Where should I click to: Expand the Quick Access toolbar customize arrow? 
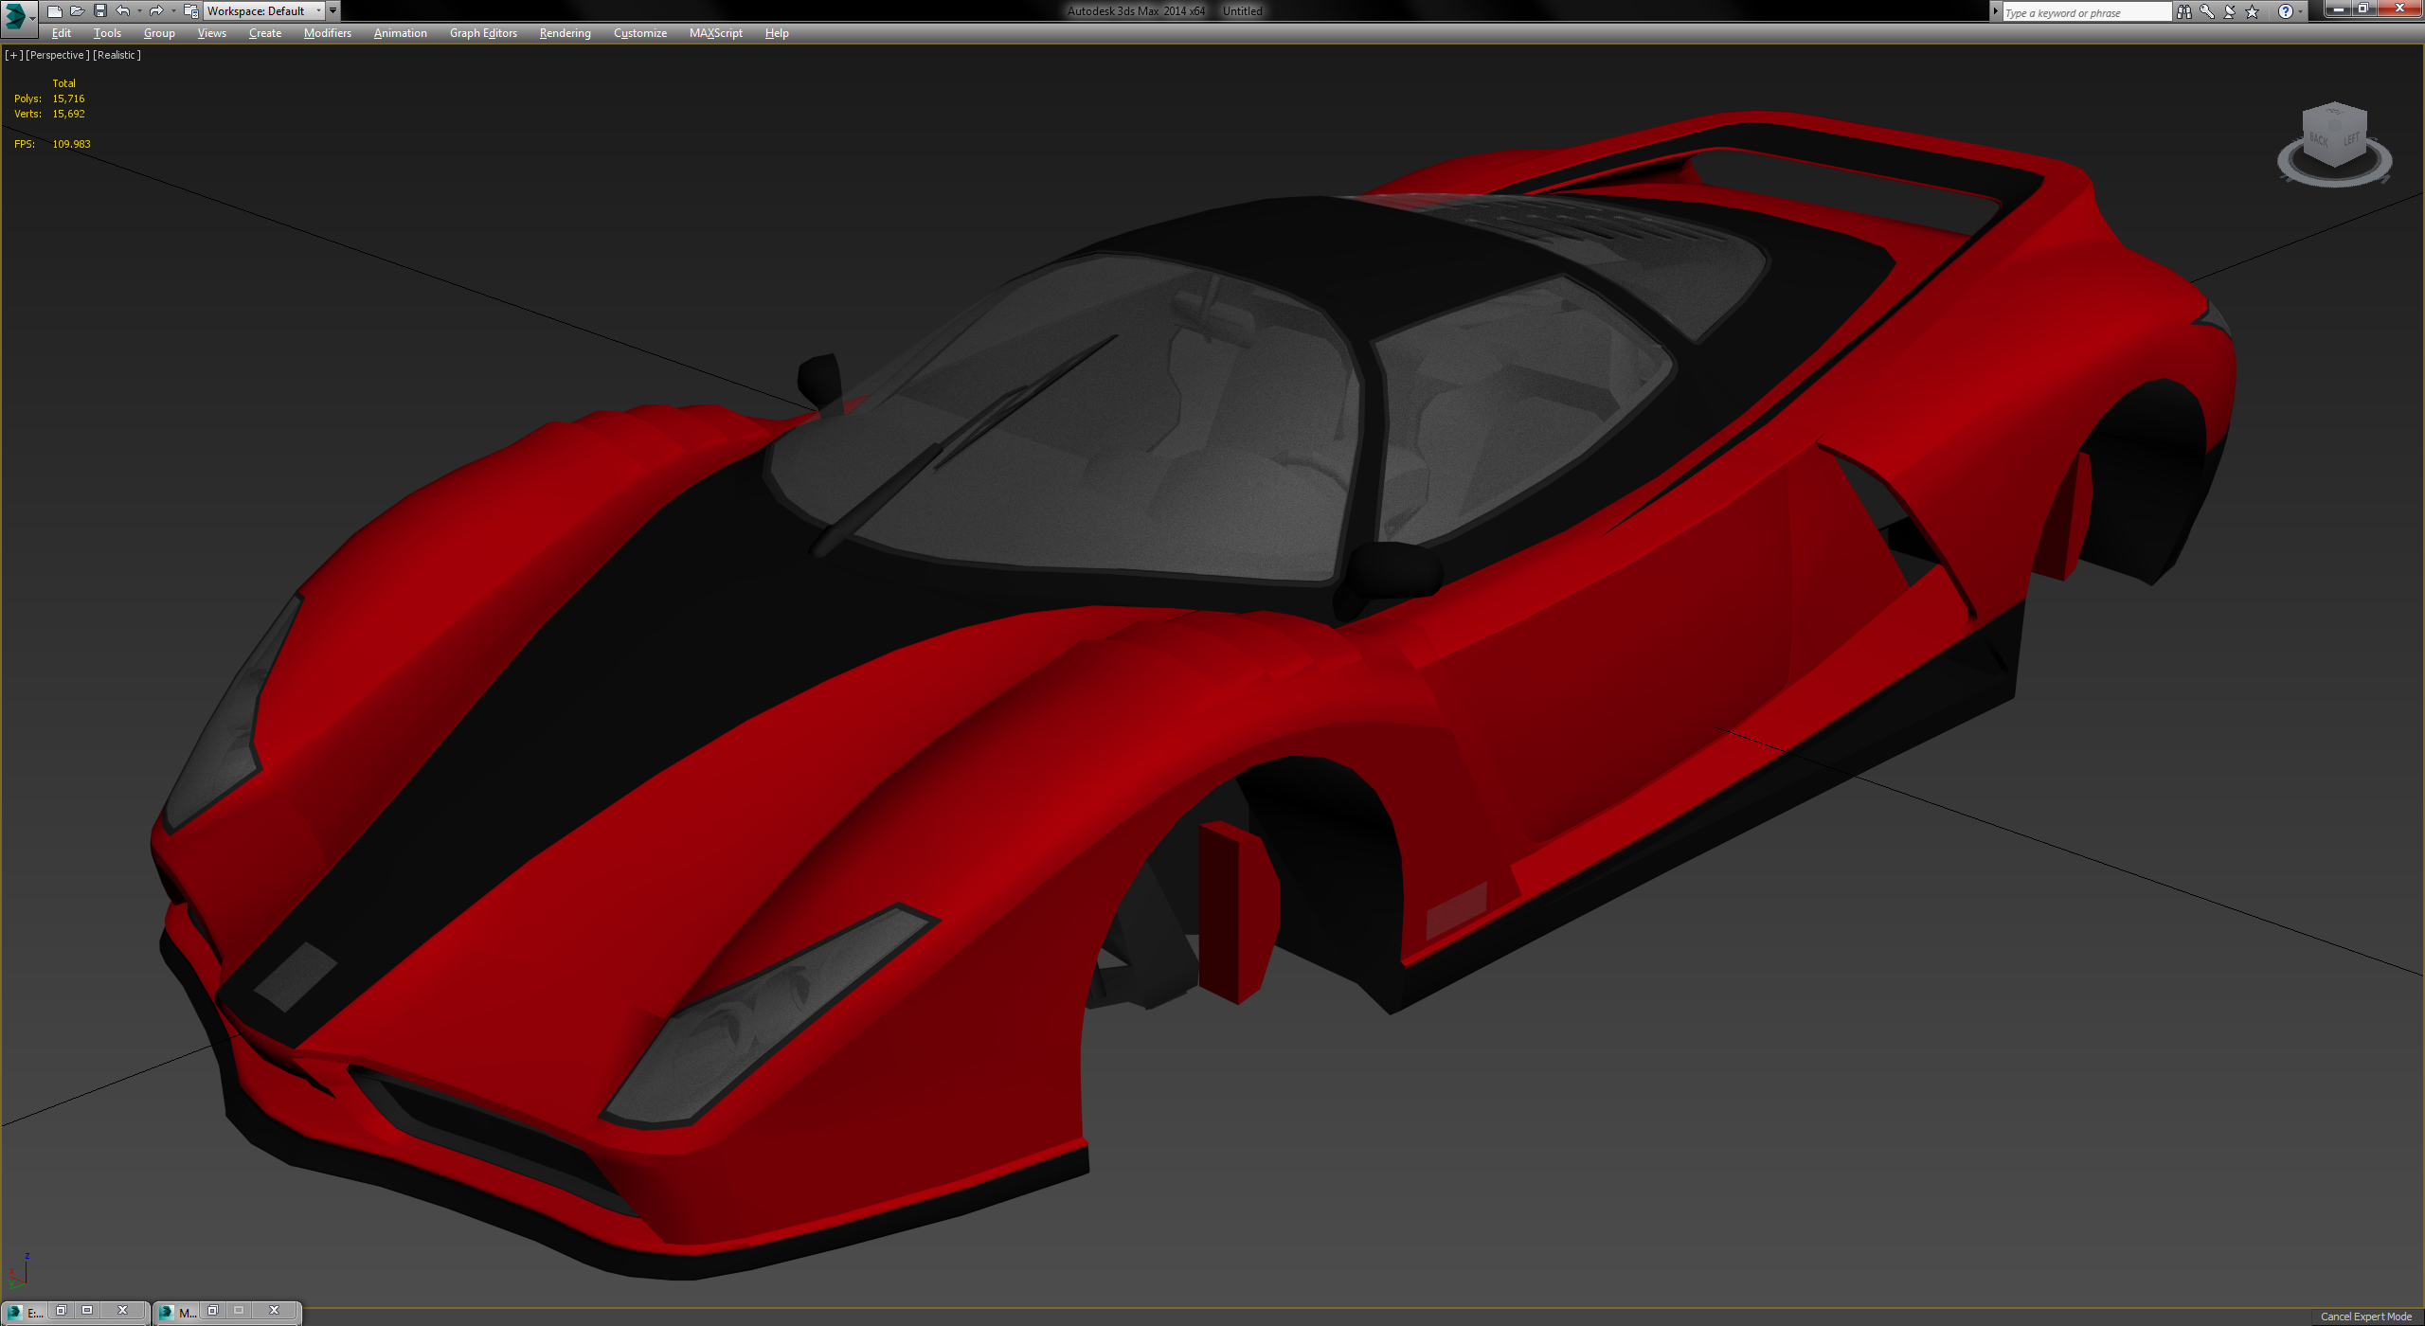point(333,11)
